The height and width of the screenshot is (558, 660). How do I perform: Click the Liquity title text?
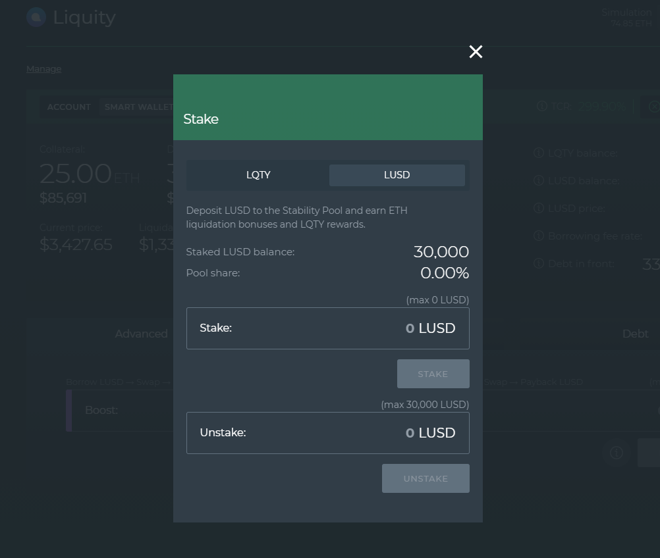click(x=84, y=18)
